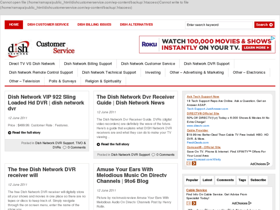Click the LEARN MORE button on the Roku ad
The image size is (280, 210).
coord(257,47)
